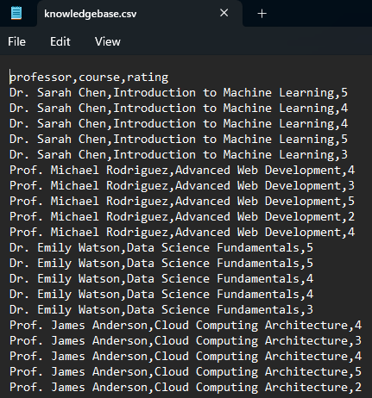
Task: Click the Notepad app icon
Action: [x=16, y=13]
